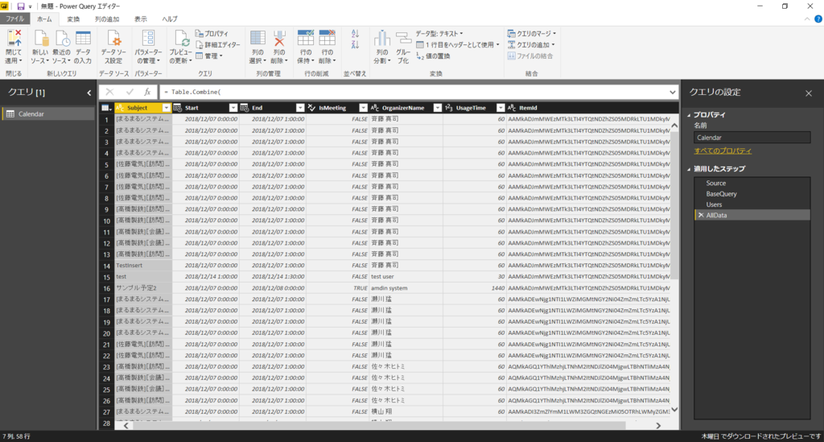Delete the AllData step using X
824x442 pixels.
point(701,216)
